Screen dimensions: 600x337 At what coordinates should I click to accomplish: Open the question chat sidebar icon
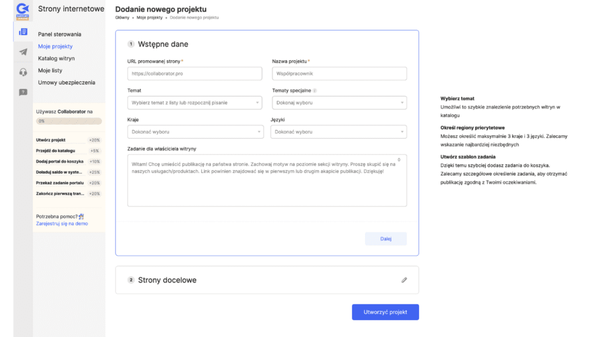pos(23,92)
